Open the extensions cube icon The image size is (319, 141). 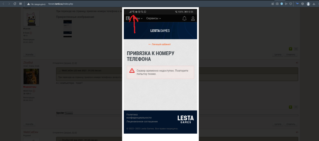pos(303,4)
